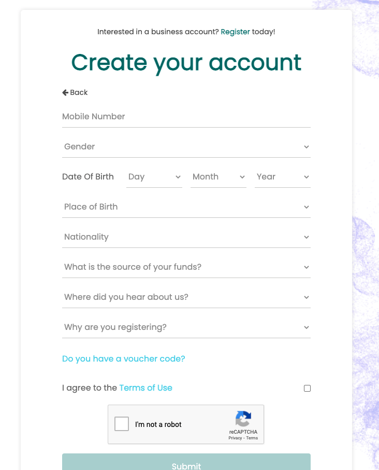Expand Where did you hear about us
379x470 pixels.
186,297
